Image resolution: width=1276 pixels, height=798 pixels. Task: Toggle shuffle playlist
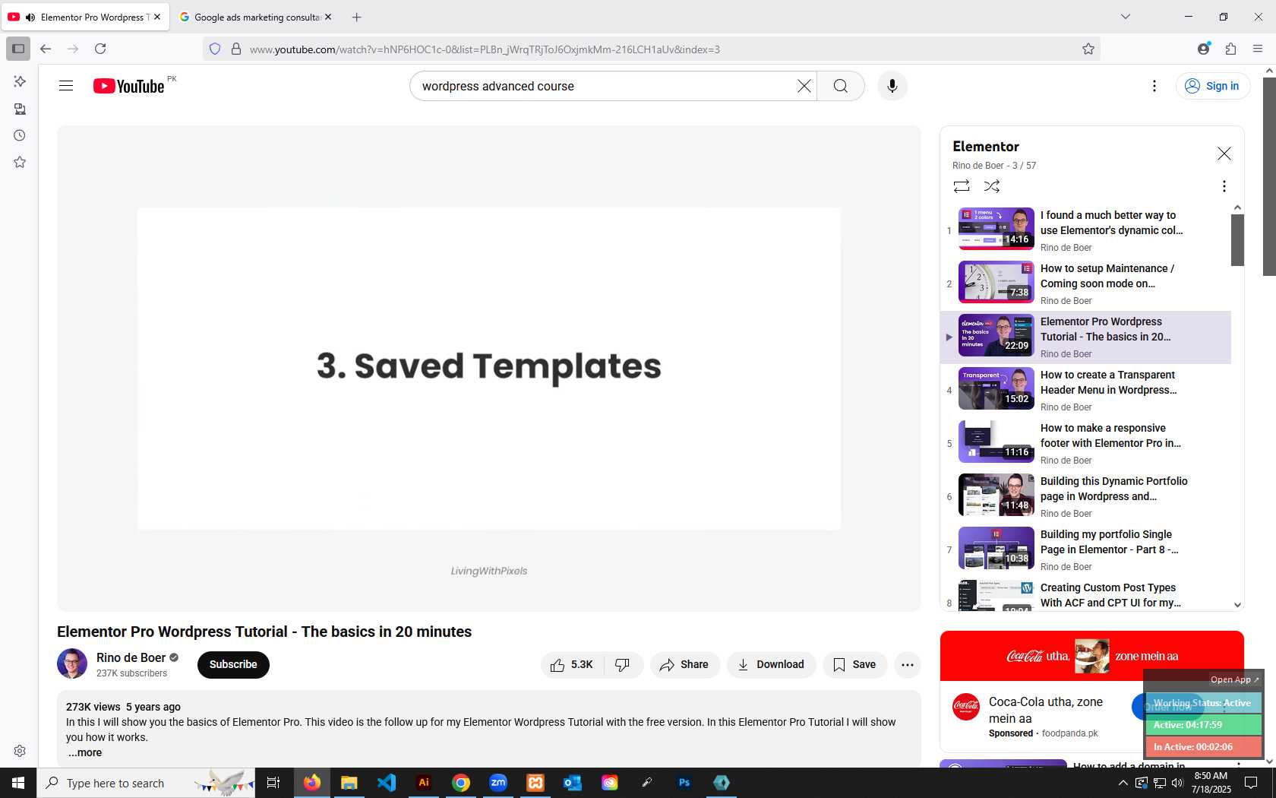coord(992,186)
